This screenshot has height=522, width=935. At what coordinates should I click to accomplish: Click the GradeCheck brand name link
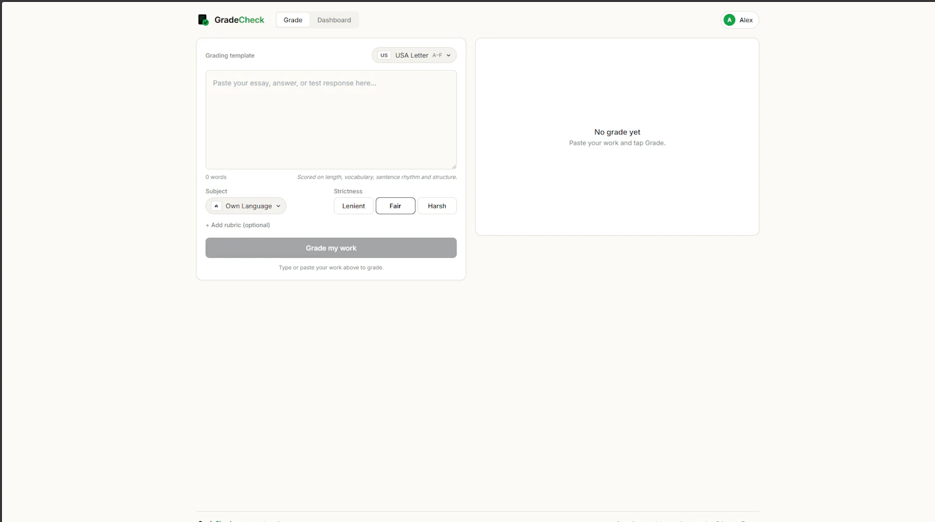point(239,20)
